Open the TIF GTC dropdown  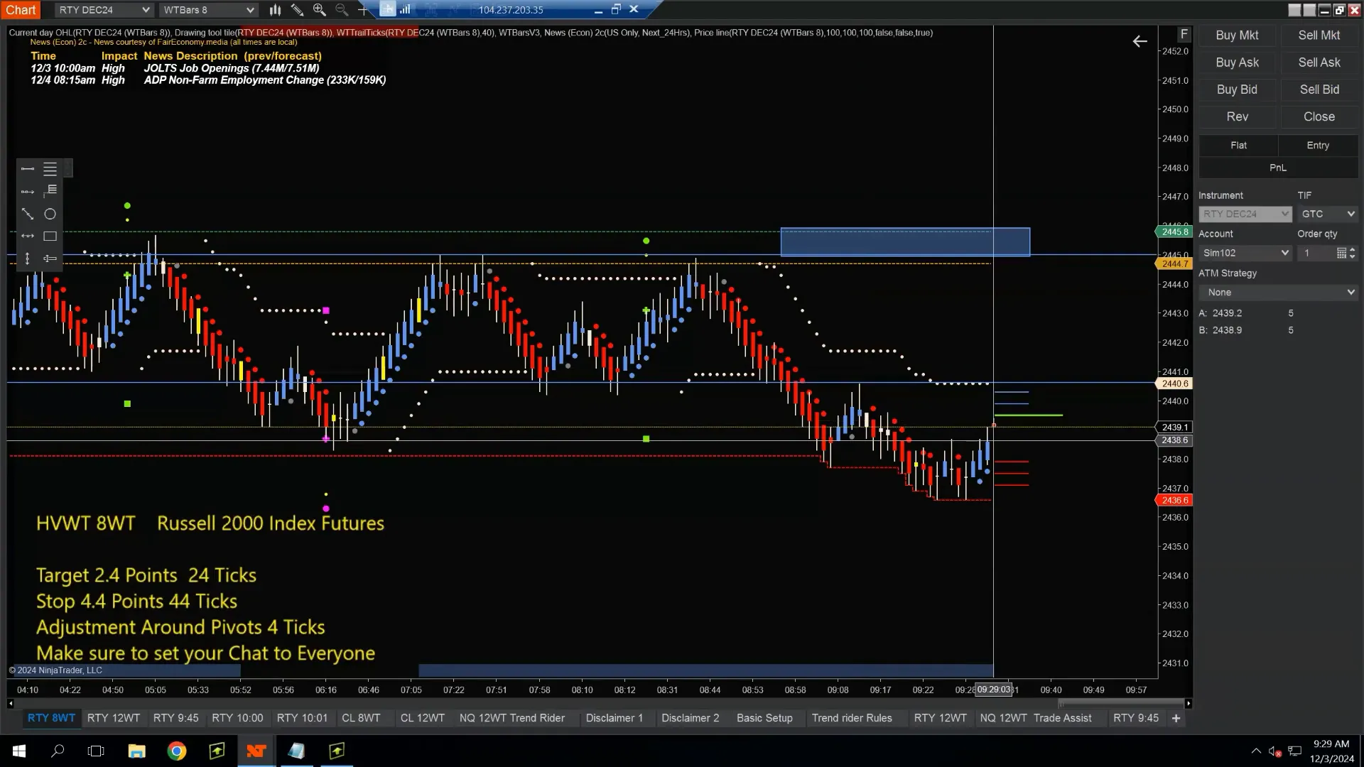coord(1328,214)
